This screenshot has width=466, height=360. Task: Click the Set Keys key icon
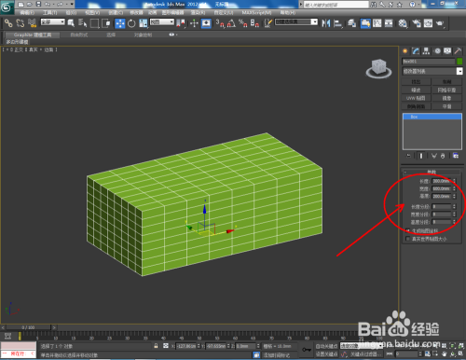tap(307, 350)
